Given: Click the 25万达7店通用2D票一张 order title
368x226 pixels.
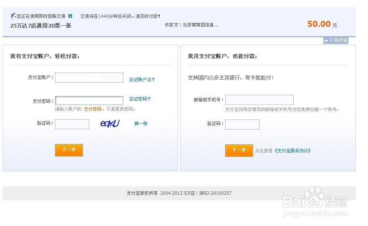Looking at the screenshot, I should pyautogui.click(x=41, y=26).
